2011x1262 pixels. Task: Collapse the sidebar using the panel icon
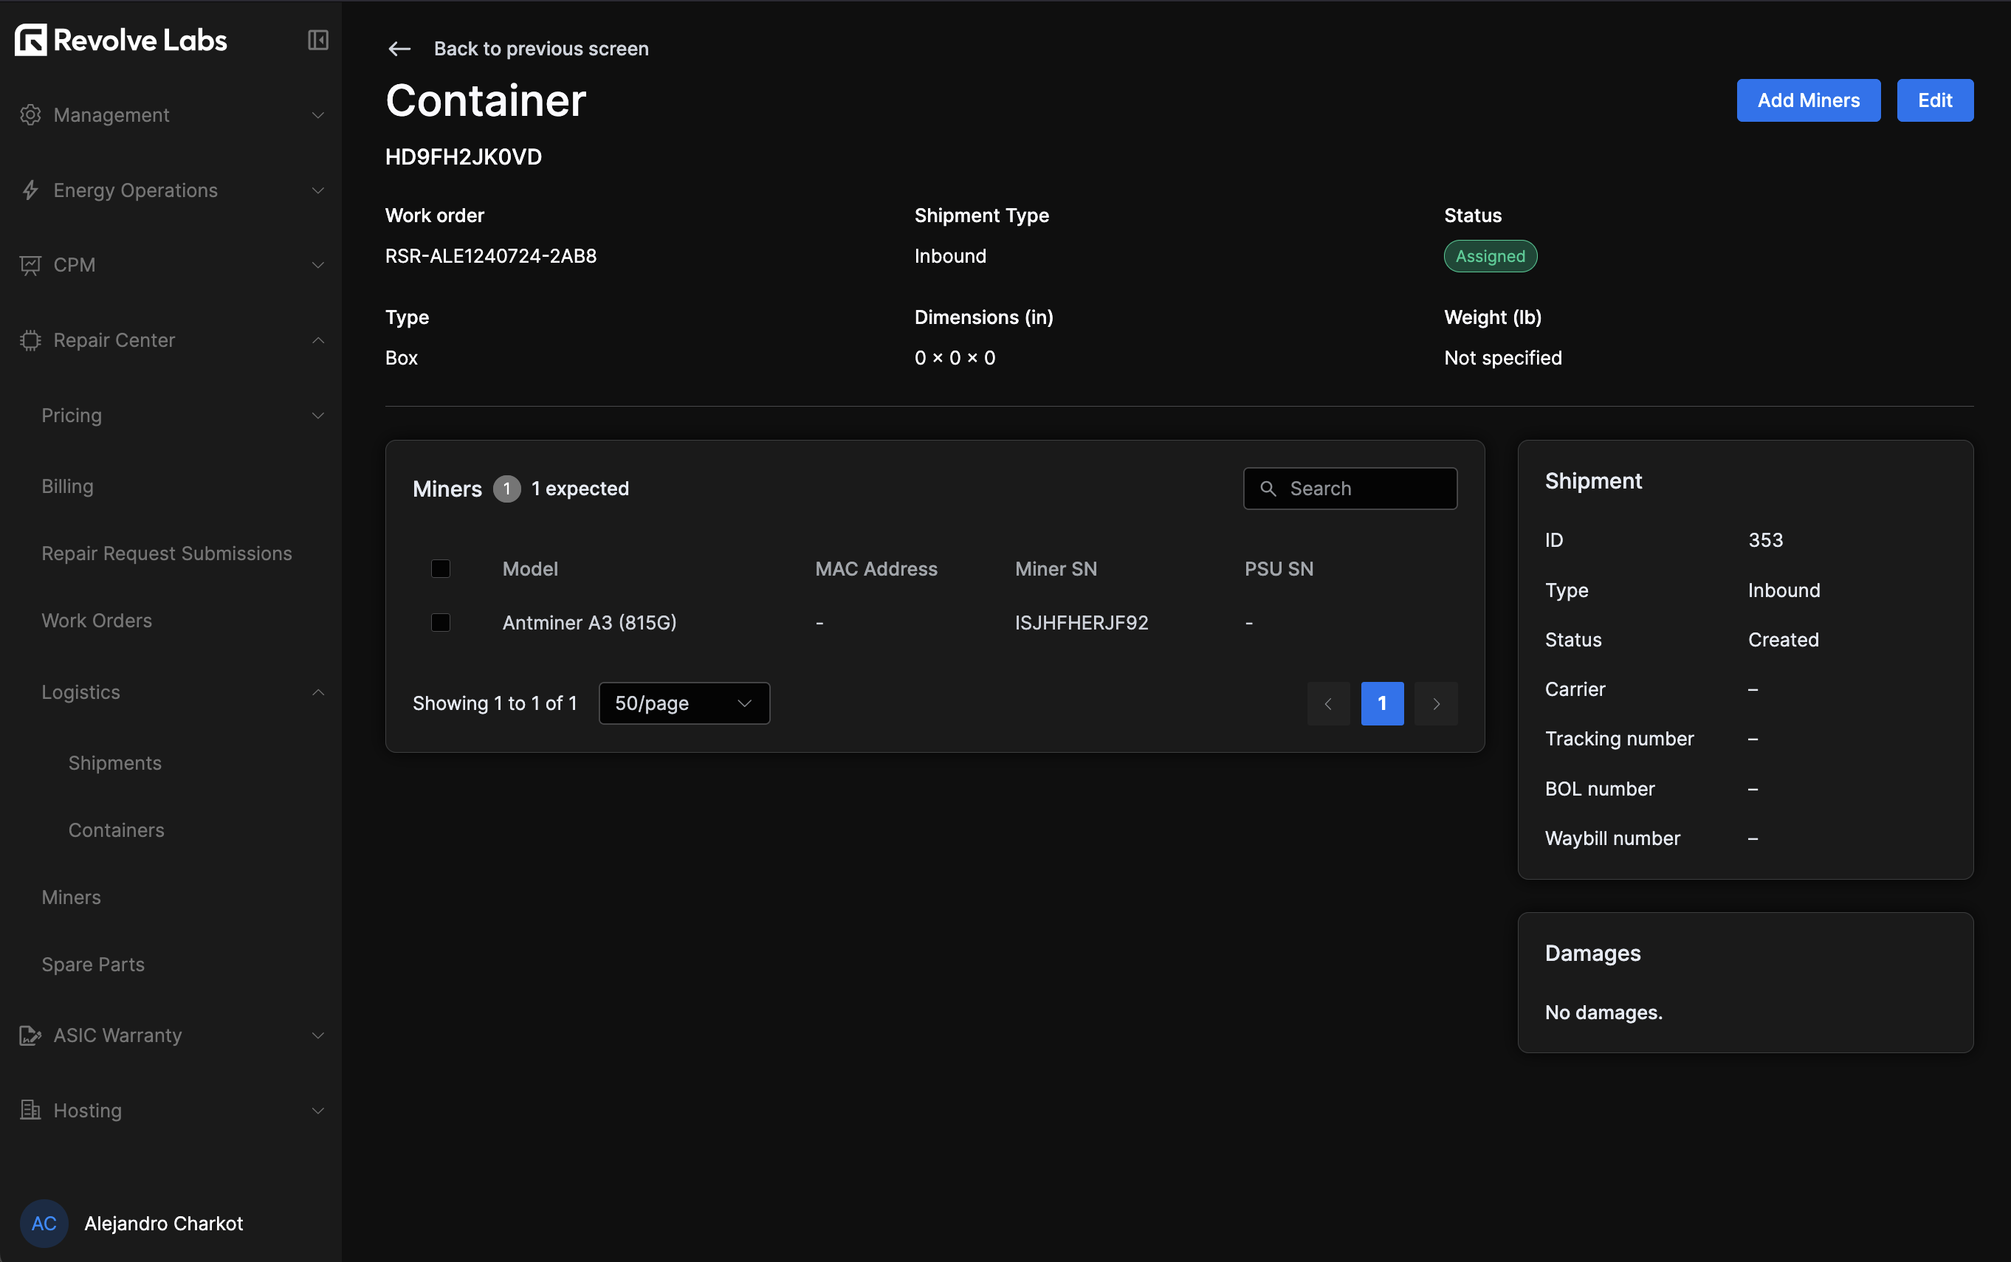[317, 39]
